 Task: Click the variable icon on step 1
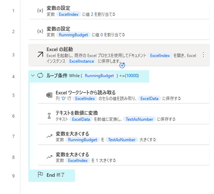point(40,11)
